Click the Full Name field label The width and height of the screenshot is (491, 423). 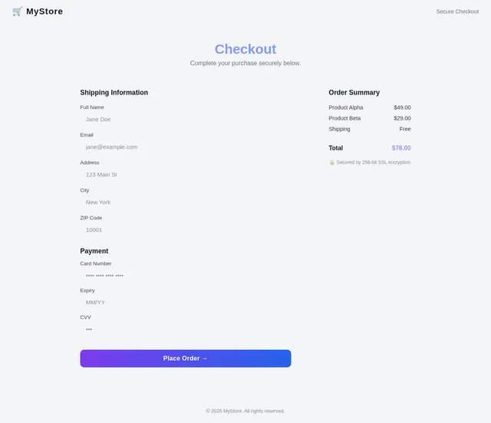point(92,107)
